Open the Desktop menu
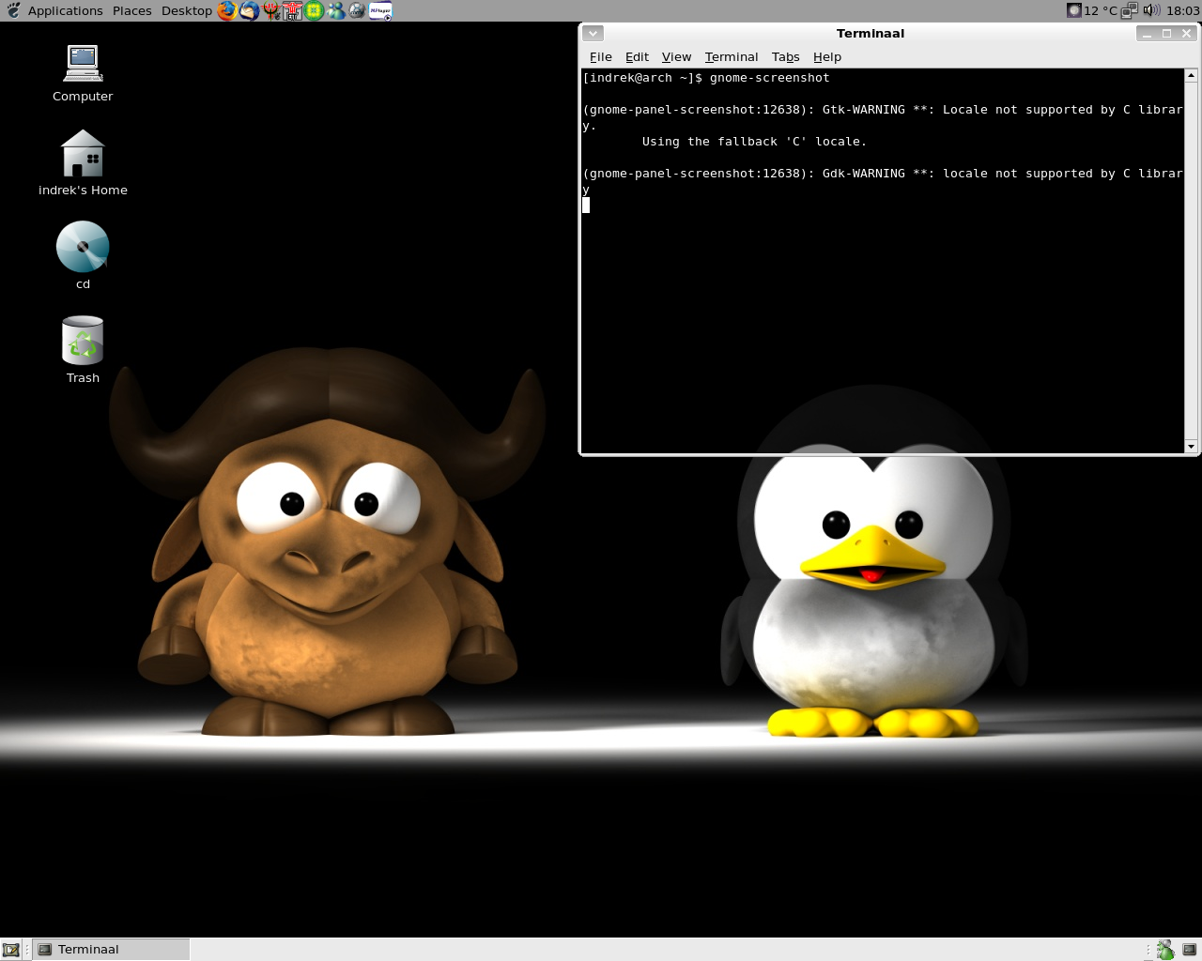1202x961 pixels. point(186,10)
